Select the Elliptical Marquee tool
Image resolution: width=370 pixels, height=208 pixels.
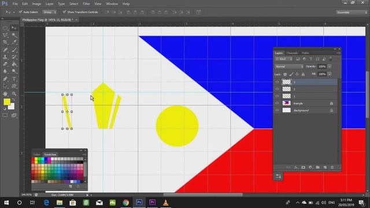click(5, 28)
